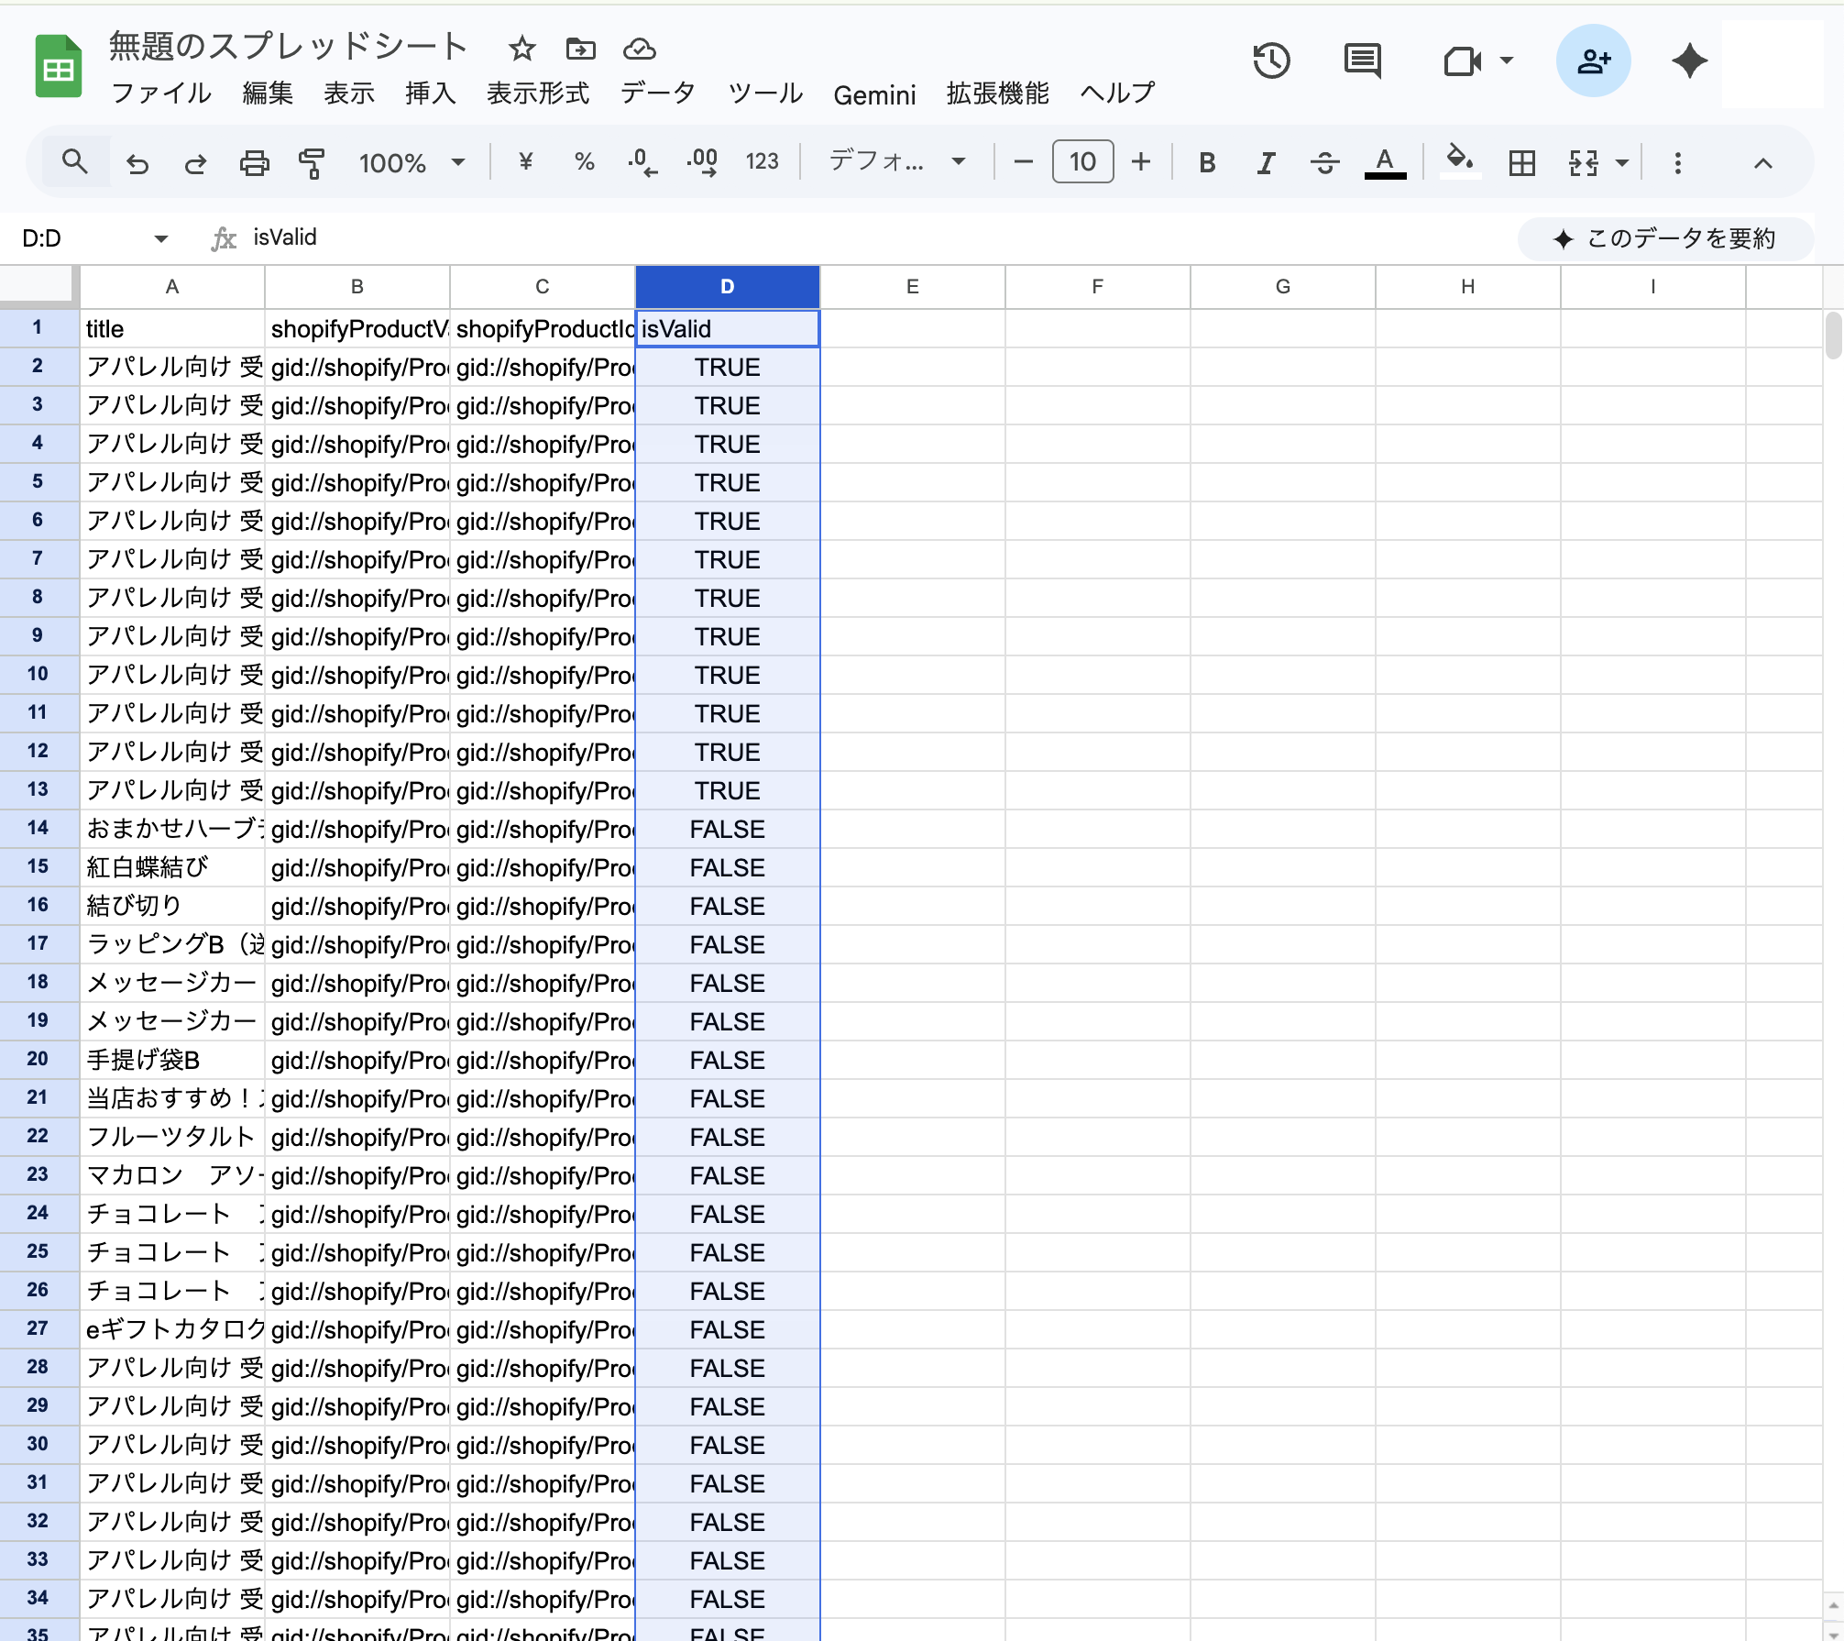Click the このデータを要約 button
Image resolution: width=1844 pixels, height=1641 pixels.
pyautogui.click(x=1664, y=239)
